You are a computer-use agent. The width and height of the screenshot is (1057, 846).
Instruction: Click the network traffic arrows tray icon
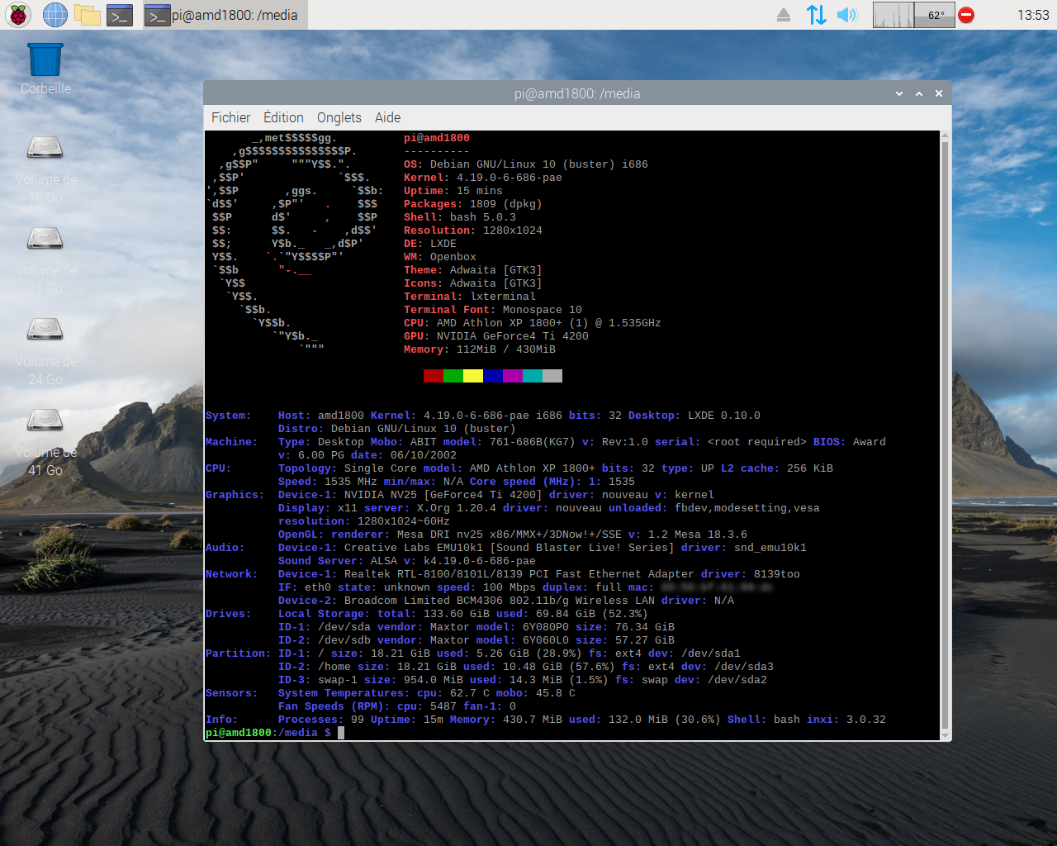(816, 14)
